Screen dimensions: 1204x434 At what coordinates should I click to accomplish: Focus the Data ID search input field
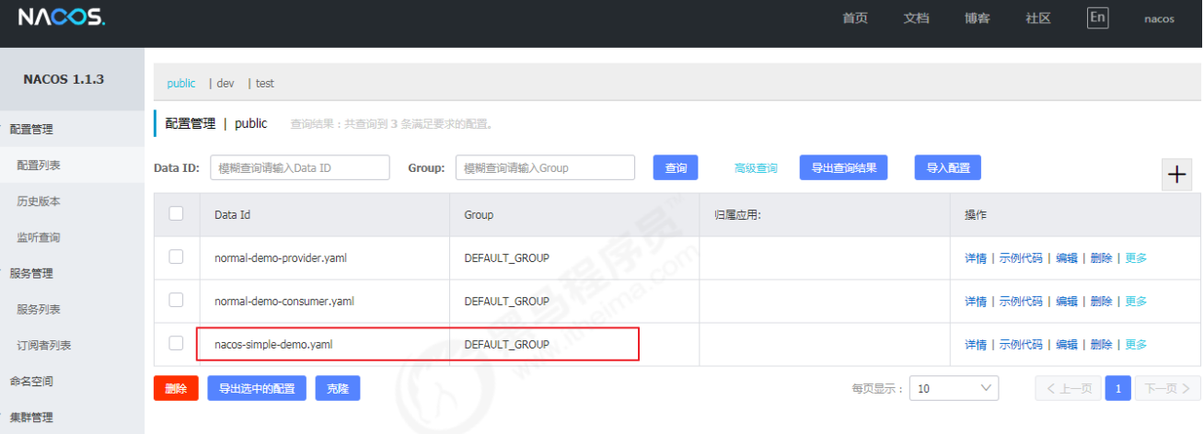click(300, 167)
